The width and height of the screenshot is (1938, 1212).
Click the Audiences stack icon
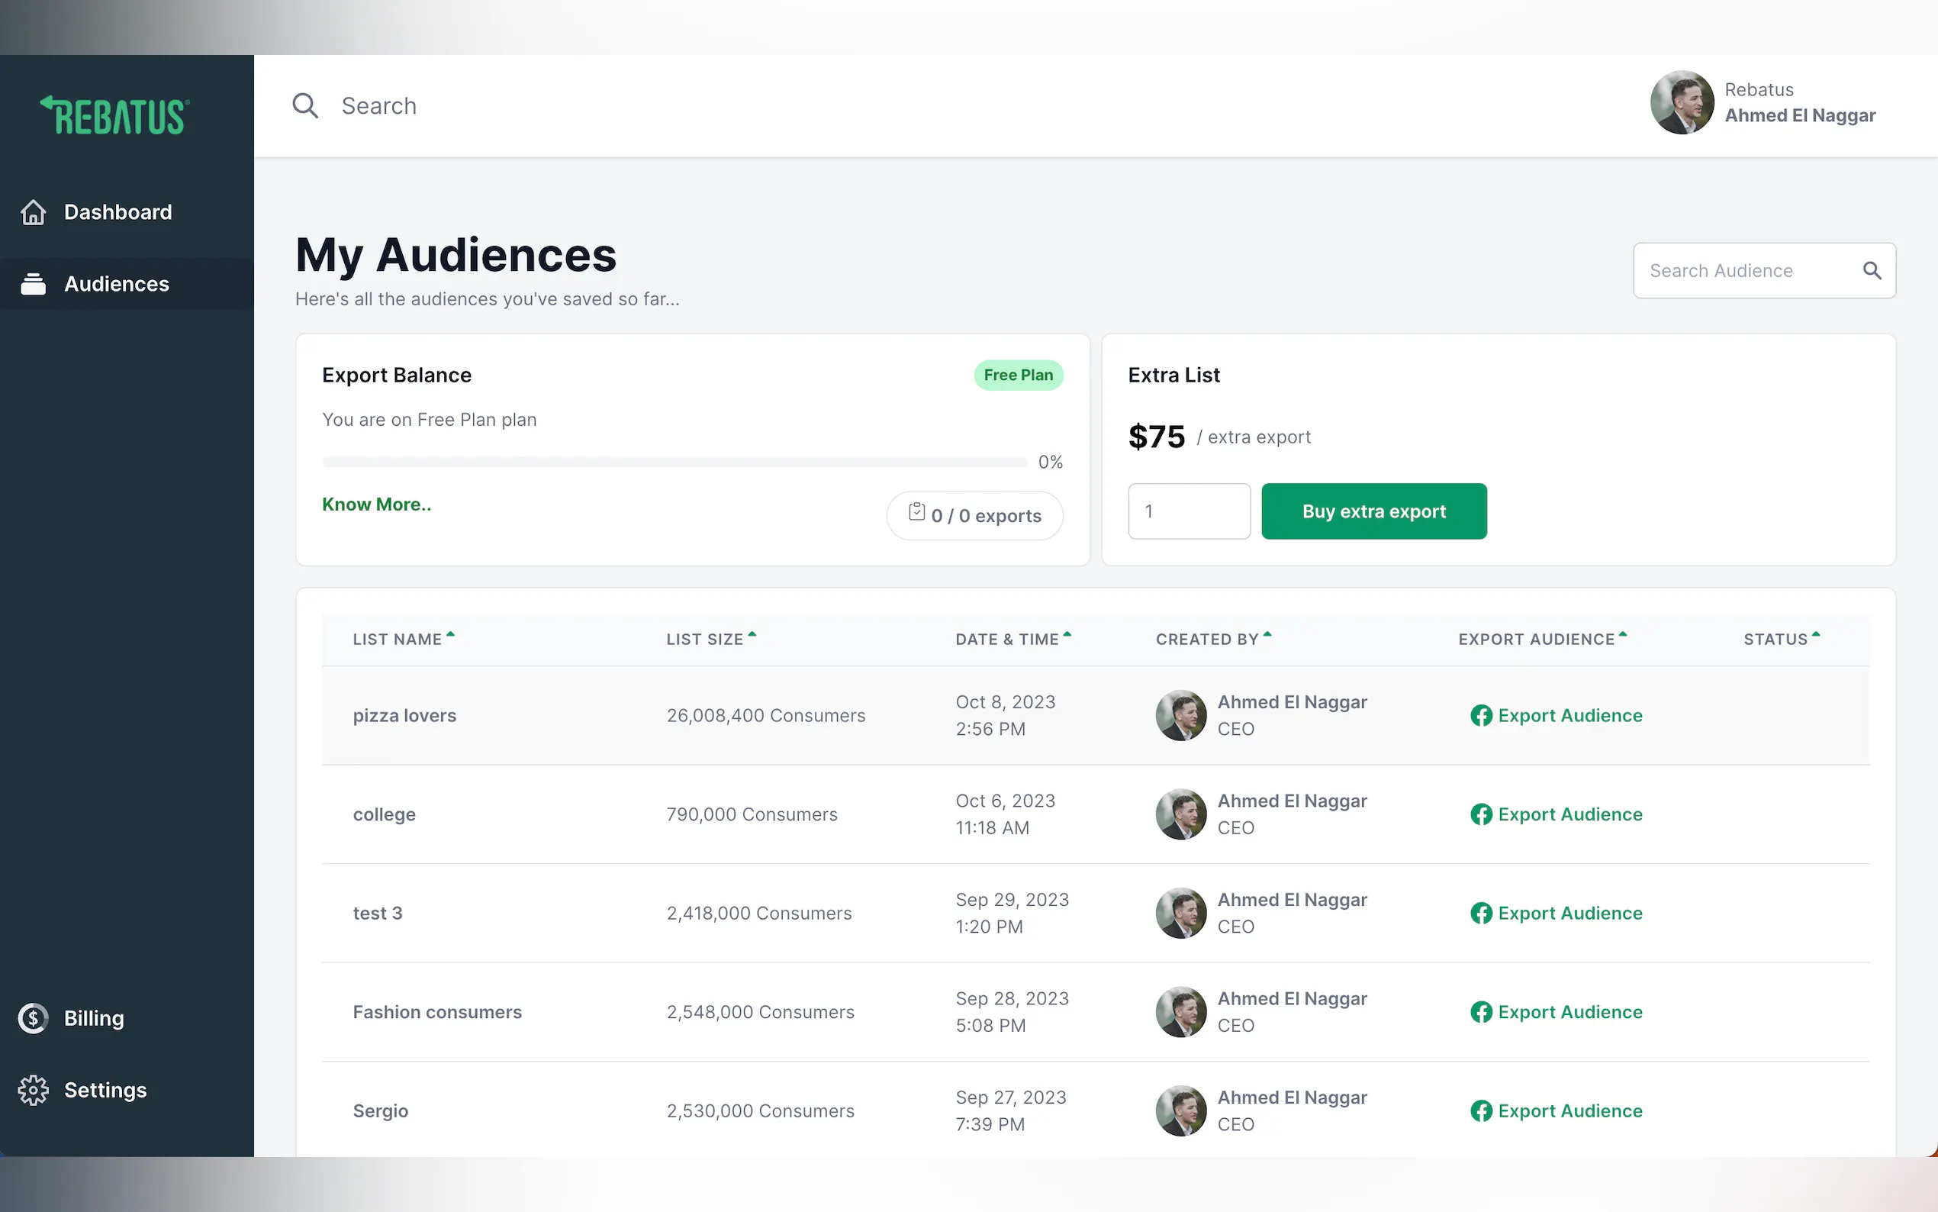pyautogui.click(x=33, y=284)
